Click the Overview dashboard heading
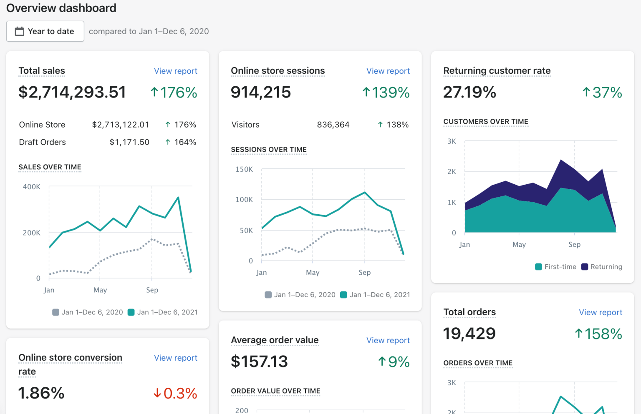 click(61, 8)
